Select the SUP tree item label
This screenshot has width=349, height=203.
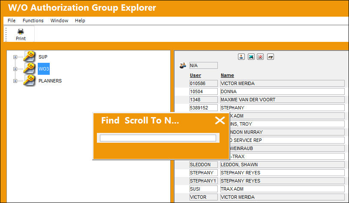[43, 57]
